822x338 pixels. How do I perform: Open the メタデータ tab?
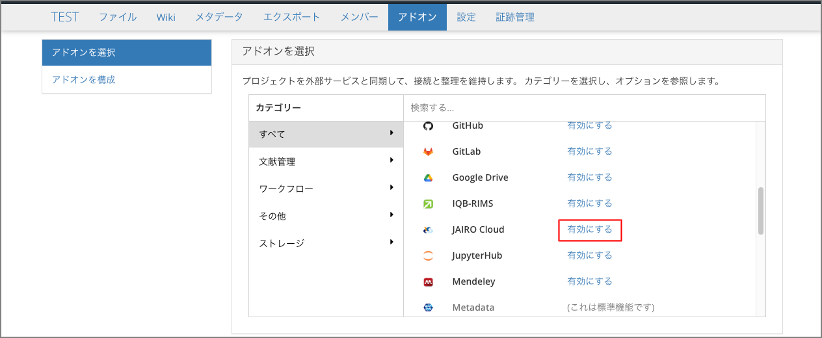[x=219, y=17]
